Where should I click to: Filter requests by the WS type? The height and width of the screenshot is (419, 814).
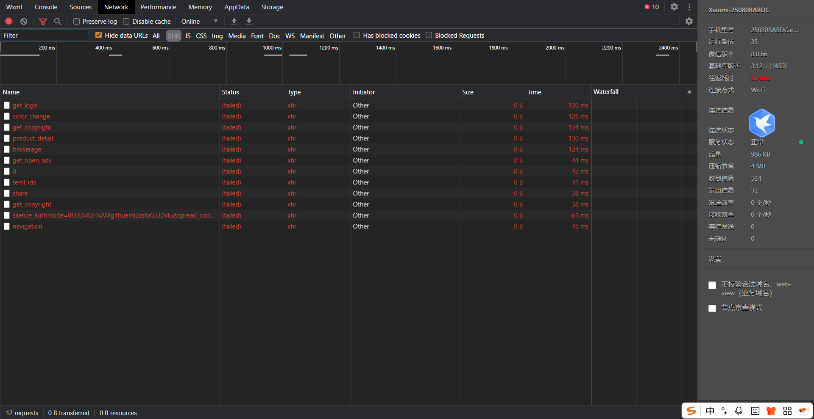pos(290,36)
